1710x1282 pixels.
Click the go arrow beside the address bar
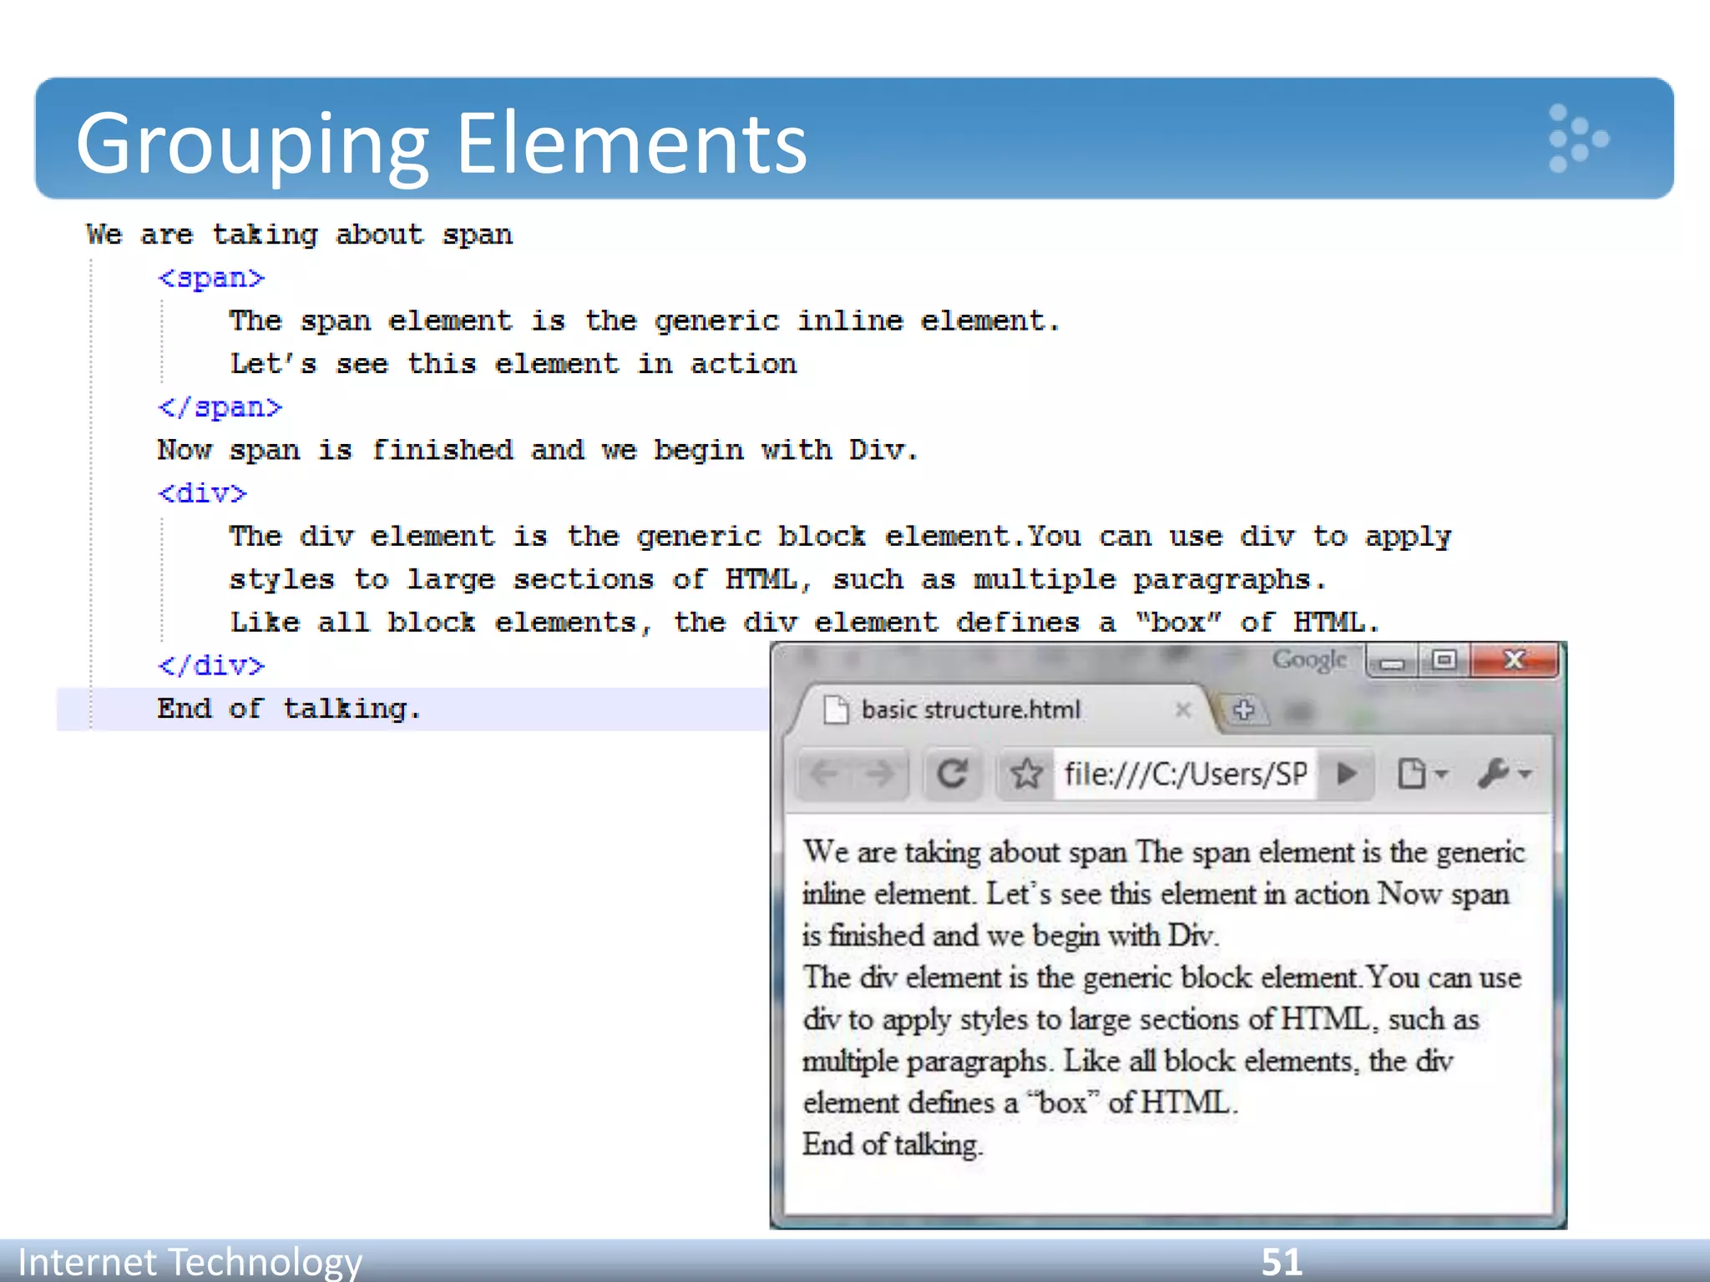[1346, 774]
